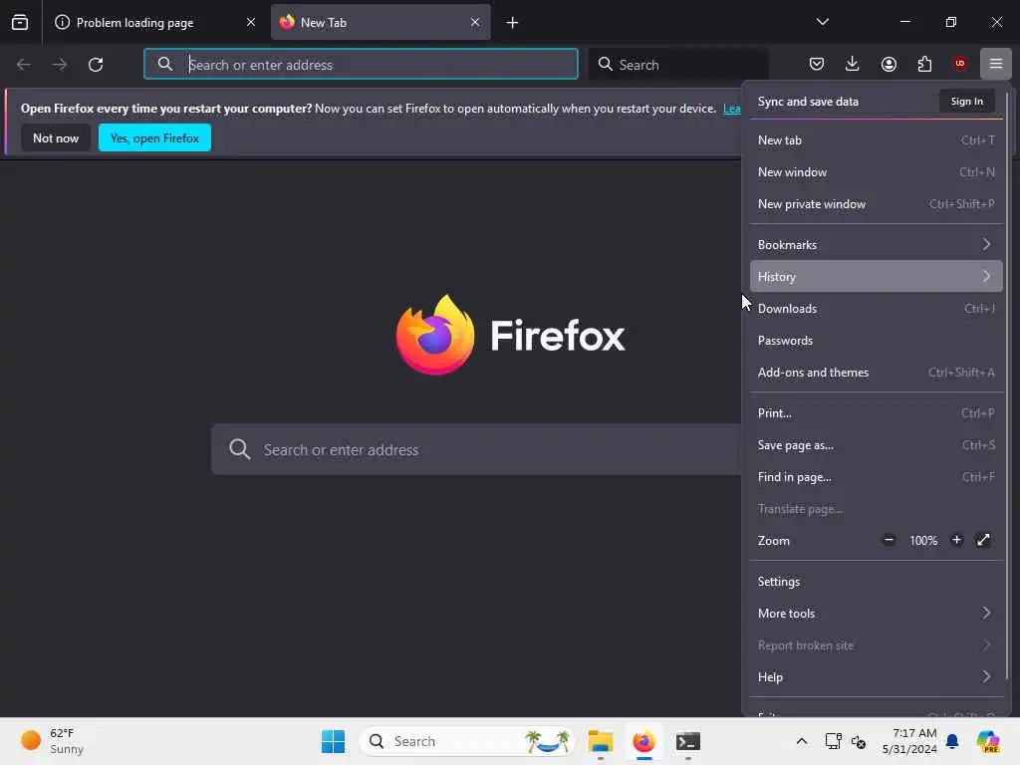The width and height of the screenshot is (1020, 765).
Task: Select the New Tab tab
Action: 381,22
